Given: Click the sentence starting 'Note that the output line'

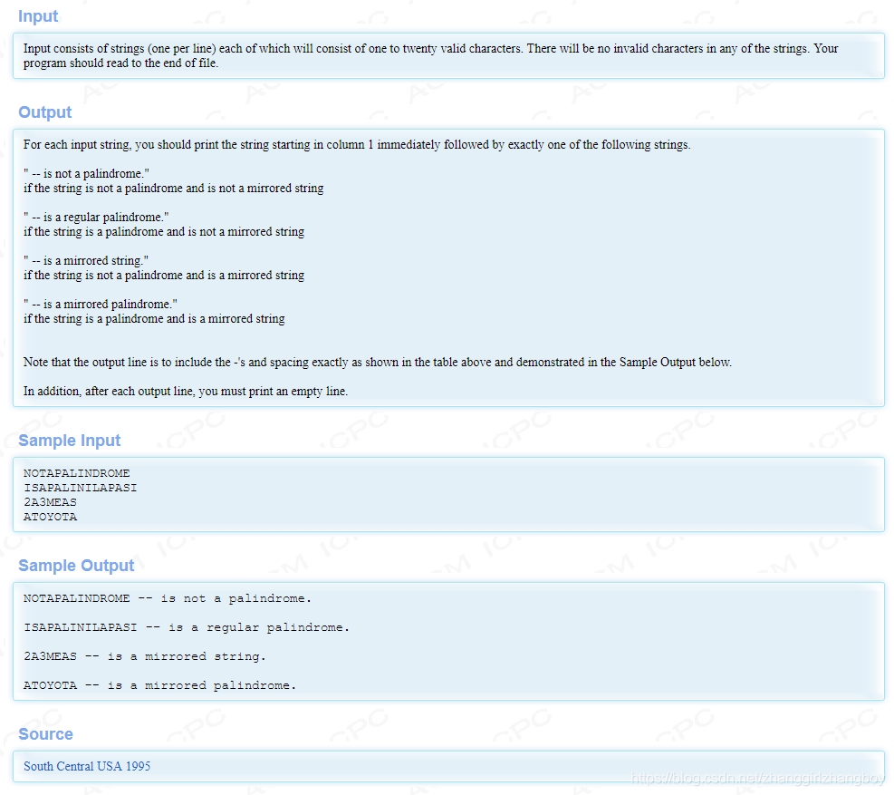Looking at the screenshot, I should pos(378,362).
